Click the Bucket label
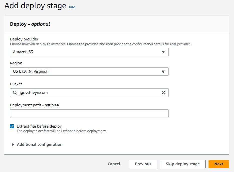The height and width of the screenshot is (172, 234). [16, 84]
